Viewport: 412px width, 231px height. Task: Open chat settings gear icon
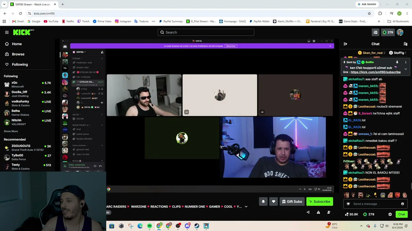click(390, 214)
